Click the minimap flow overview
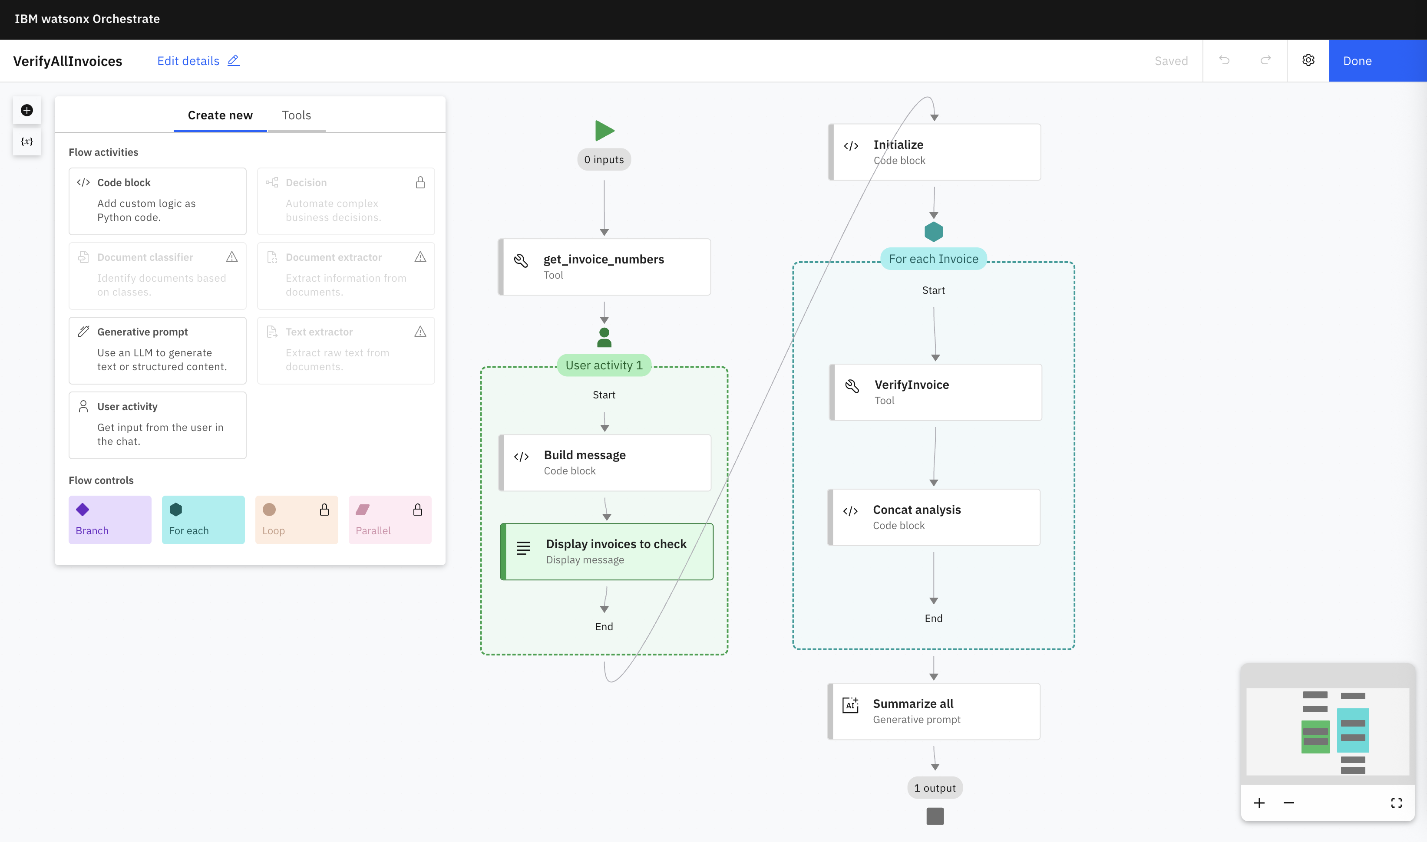This screenshot has width=1427, height=842. pyautogui.click(x=1327, y=732)
